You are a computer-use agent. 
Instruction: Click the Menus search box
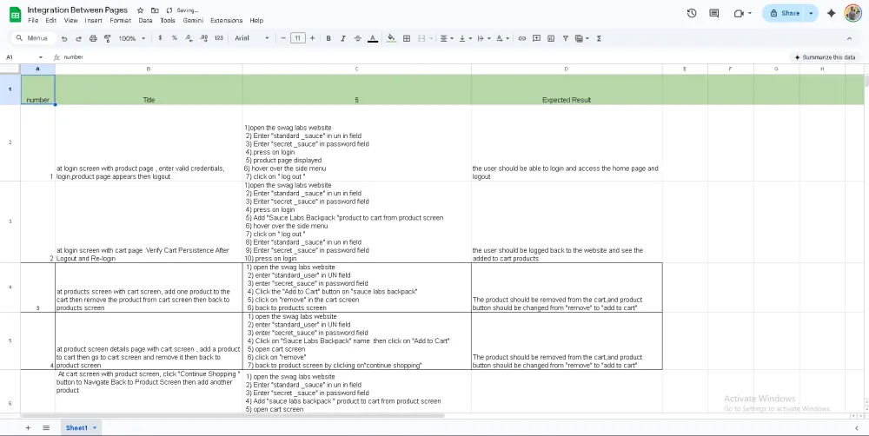click(33, 38)
